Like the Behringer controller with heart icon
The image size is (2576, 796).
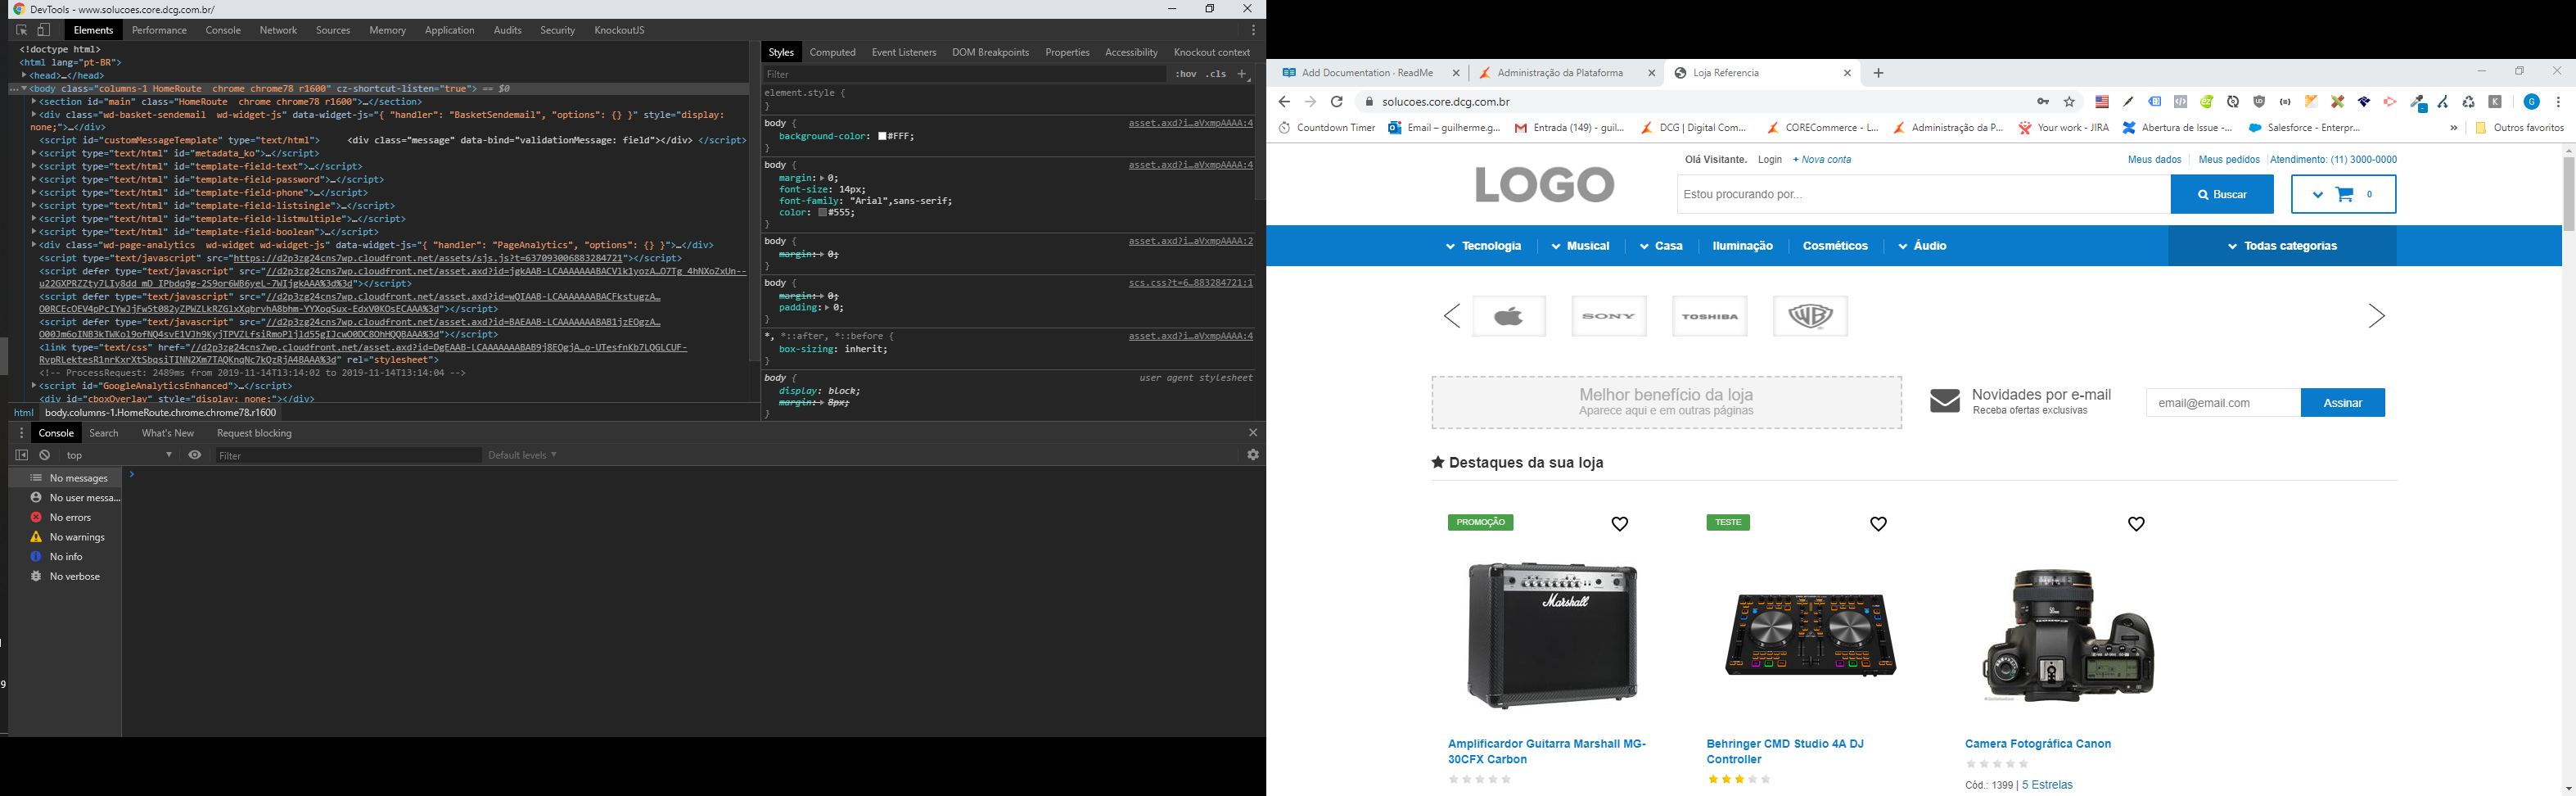pyautogui.click(x=1879, y=524)
